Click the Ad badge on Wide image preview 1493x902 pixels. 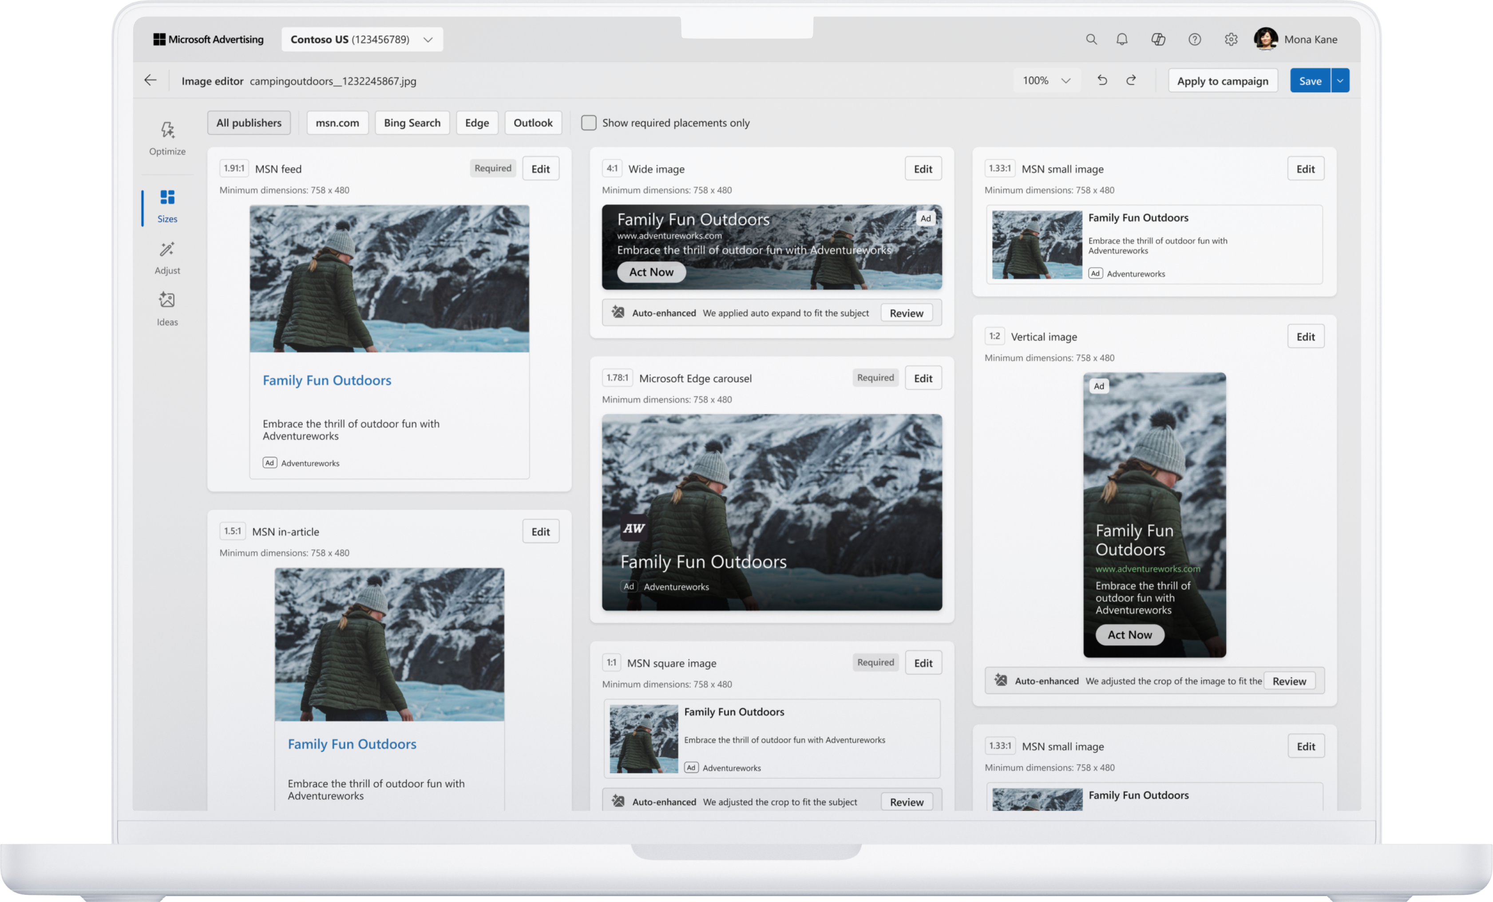coord(925,219)
